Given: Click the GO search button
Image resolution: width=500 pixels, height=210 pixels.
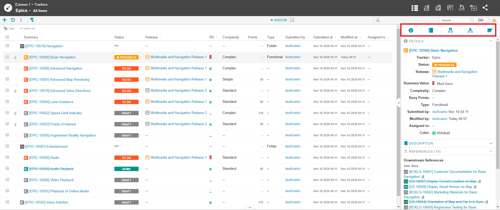Looking at the screenshot, I should [x=481, y=20].
